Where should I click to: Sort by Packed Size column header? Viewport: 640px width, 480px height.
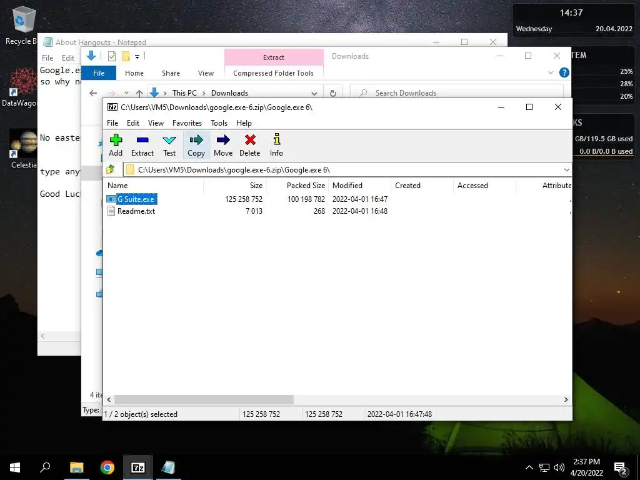[297, 185]
